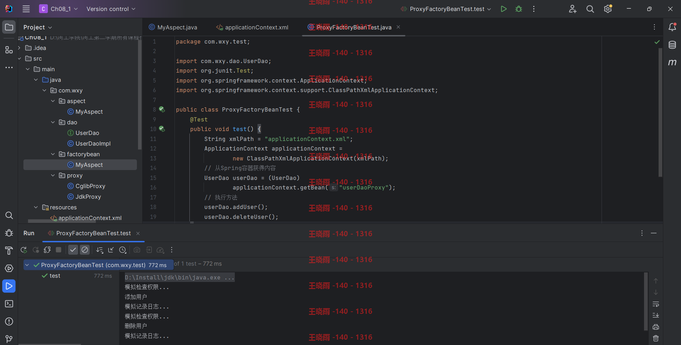Viewport: 681px width, 345px height.
Task: Open the Database tool window icon
Action: pyautogui.click(x=672, y=45)
